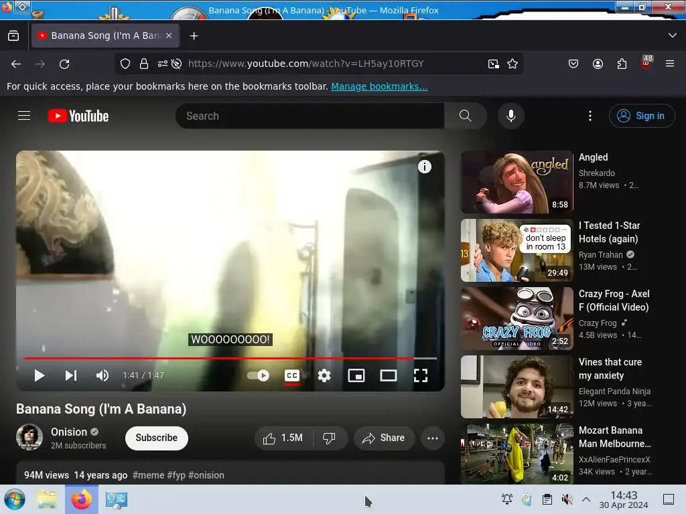Open site permissions icon in address bar
The image size is (686, 514).
pyautogui.click(x=162, y=64)
